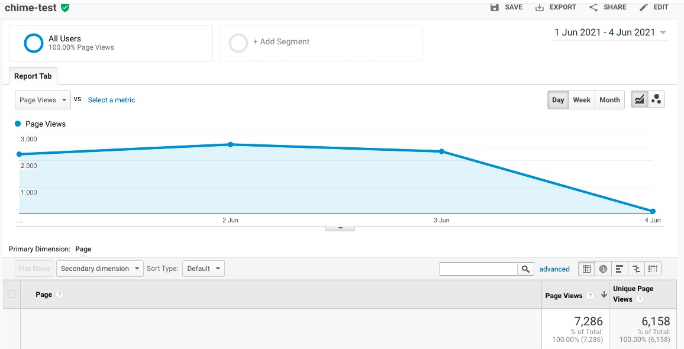Open the date range picker
Screen dimensions: 684x349
tap(610, 33)
